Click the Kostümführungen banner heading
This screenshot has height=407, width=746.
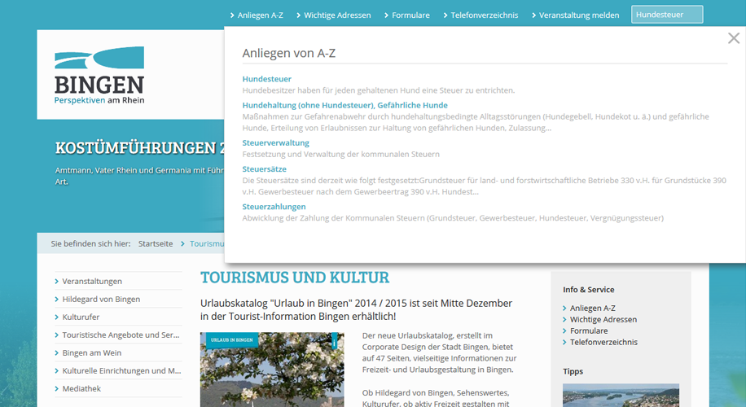[139, 148]
